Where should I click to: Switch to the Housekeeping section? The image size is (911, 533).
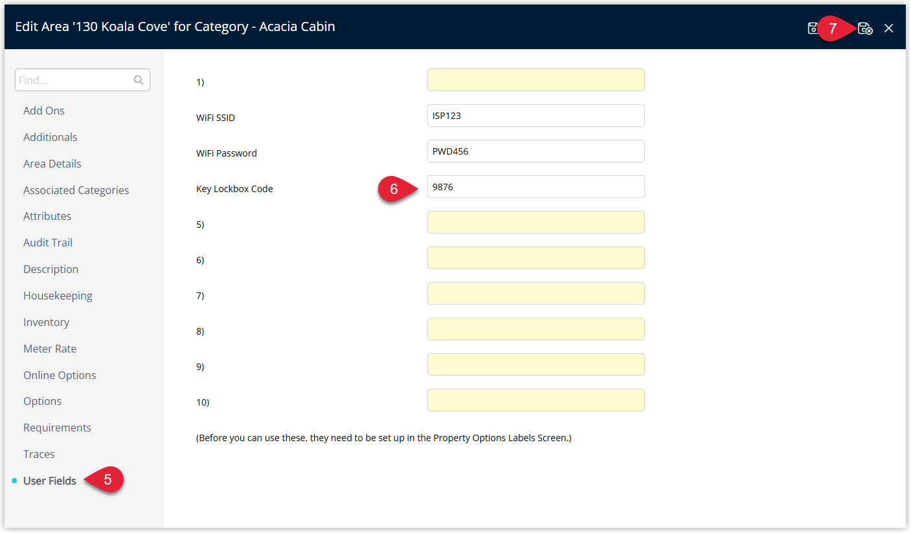(58, 296)
